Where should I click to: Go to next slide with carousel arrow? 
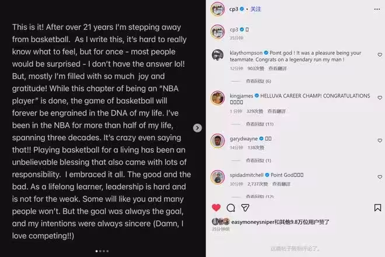coord(198,128)
